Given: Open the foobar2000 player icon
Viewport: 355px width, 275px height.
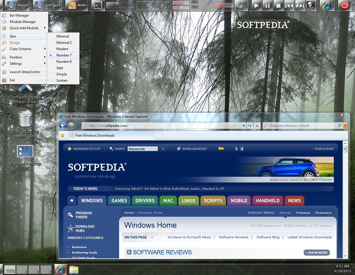Looking at the screenshot, I should point(311,5).
